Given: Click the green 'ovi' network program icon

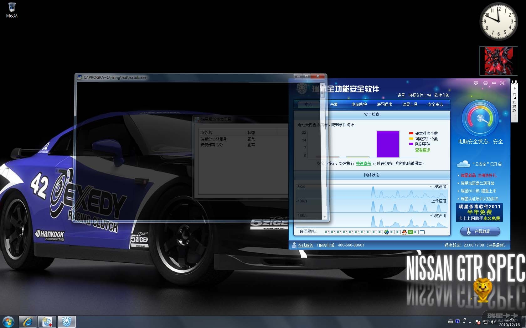Looking at the screenshot, I should point(410,232).
